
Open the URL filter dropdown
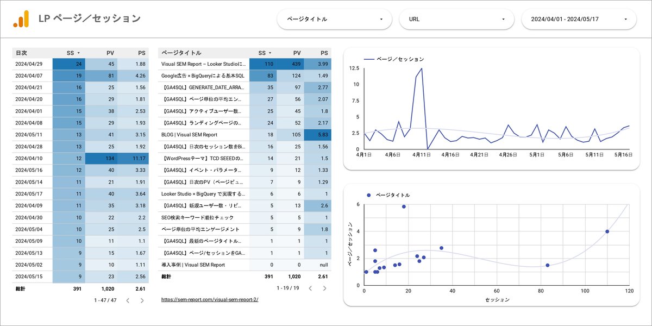tap(456, 19)
